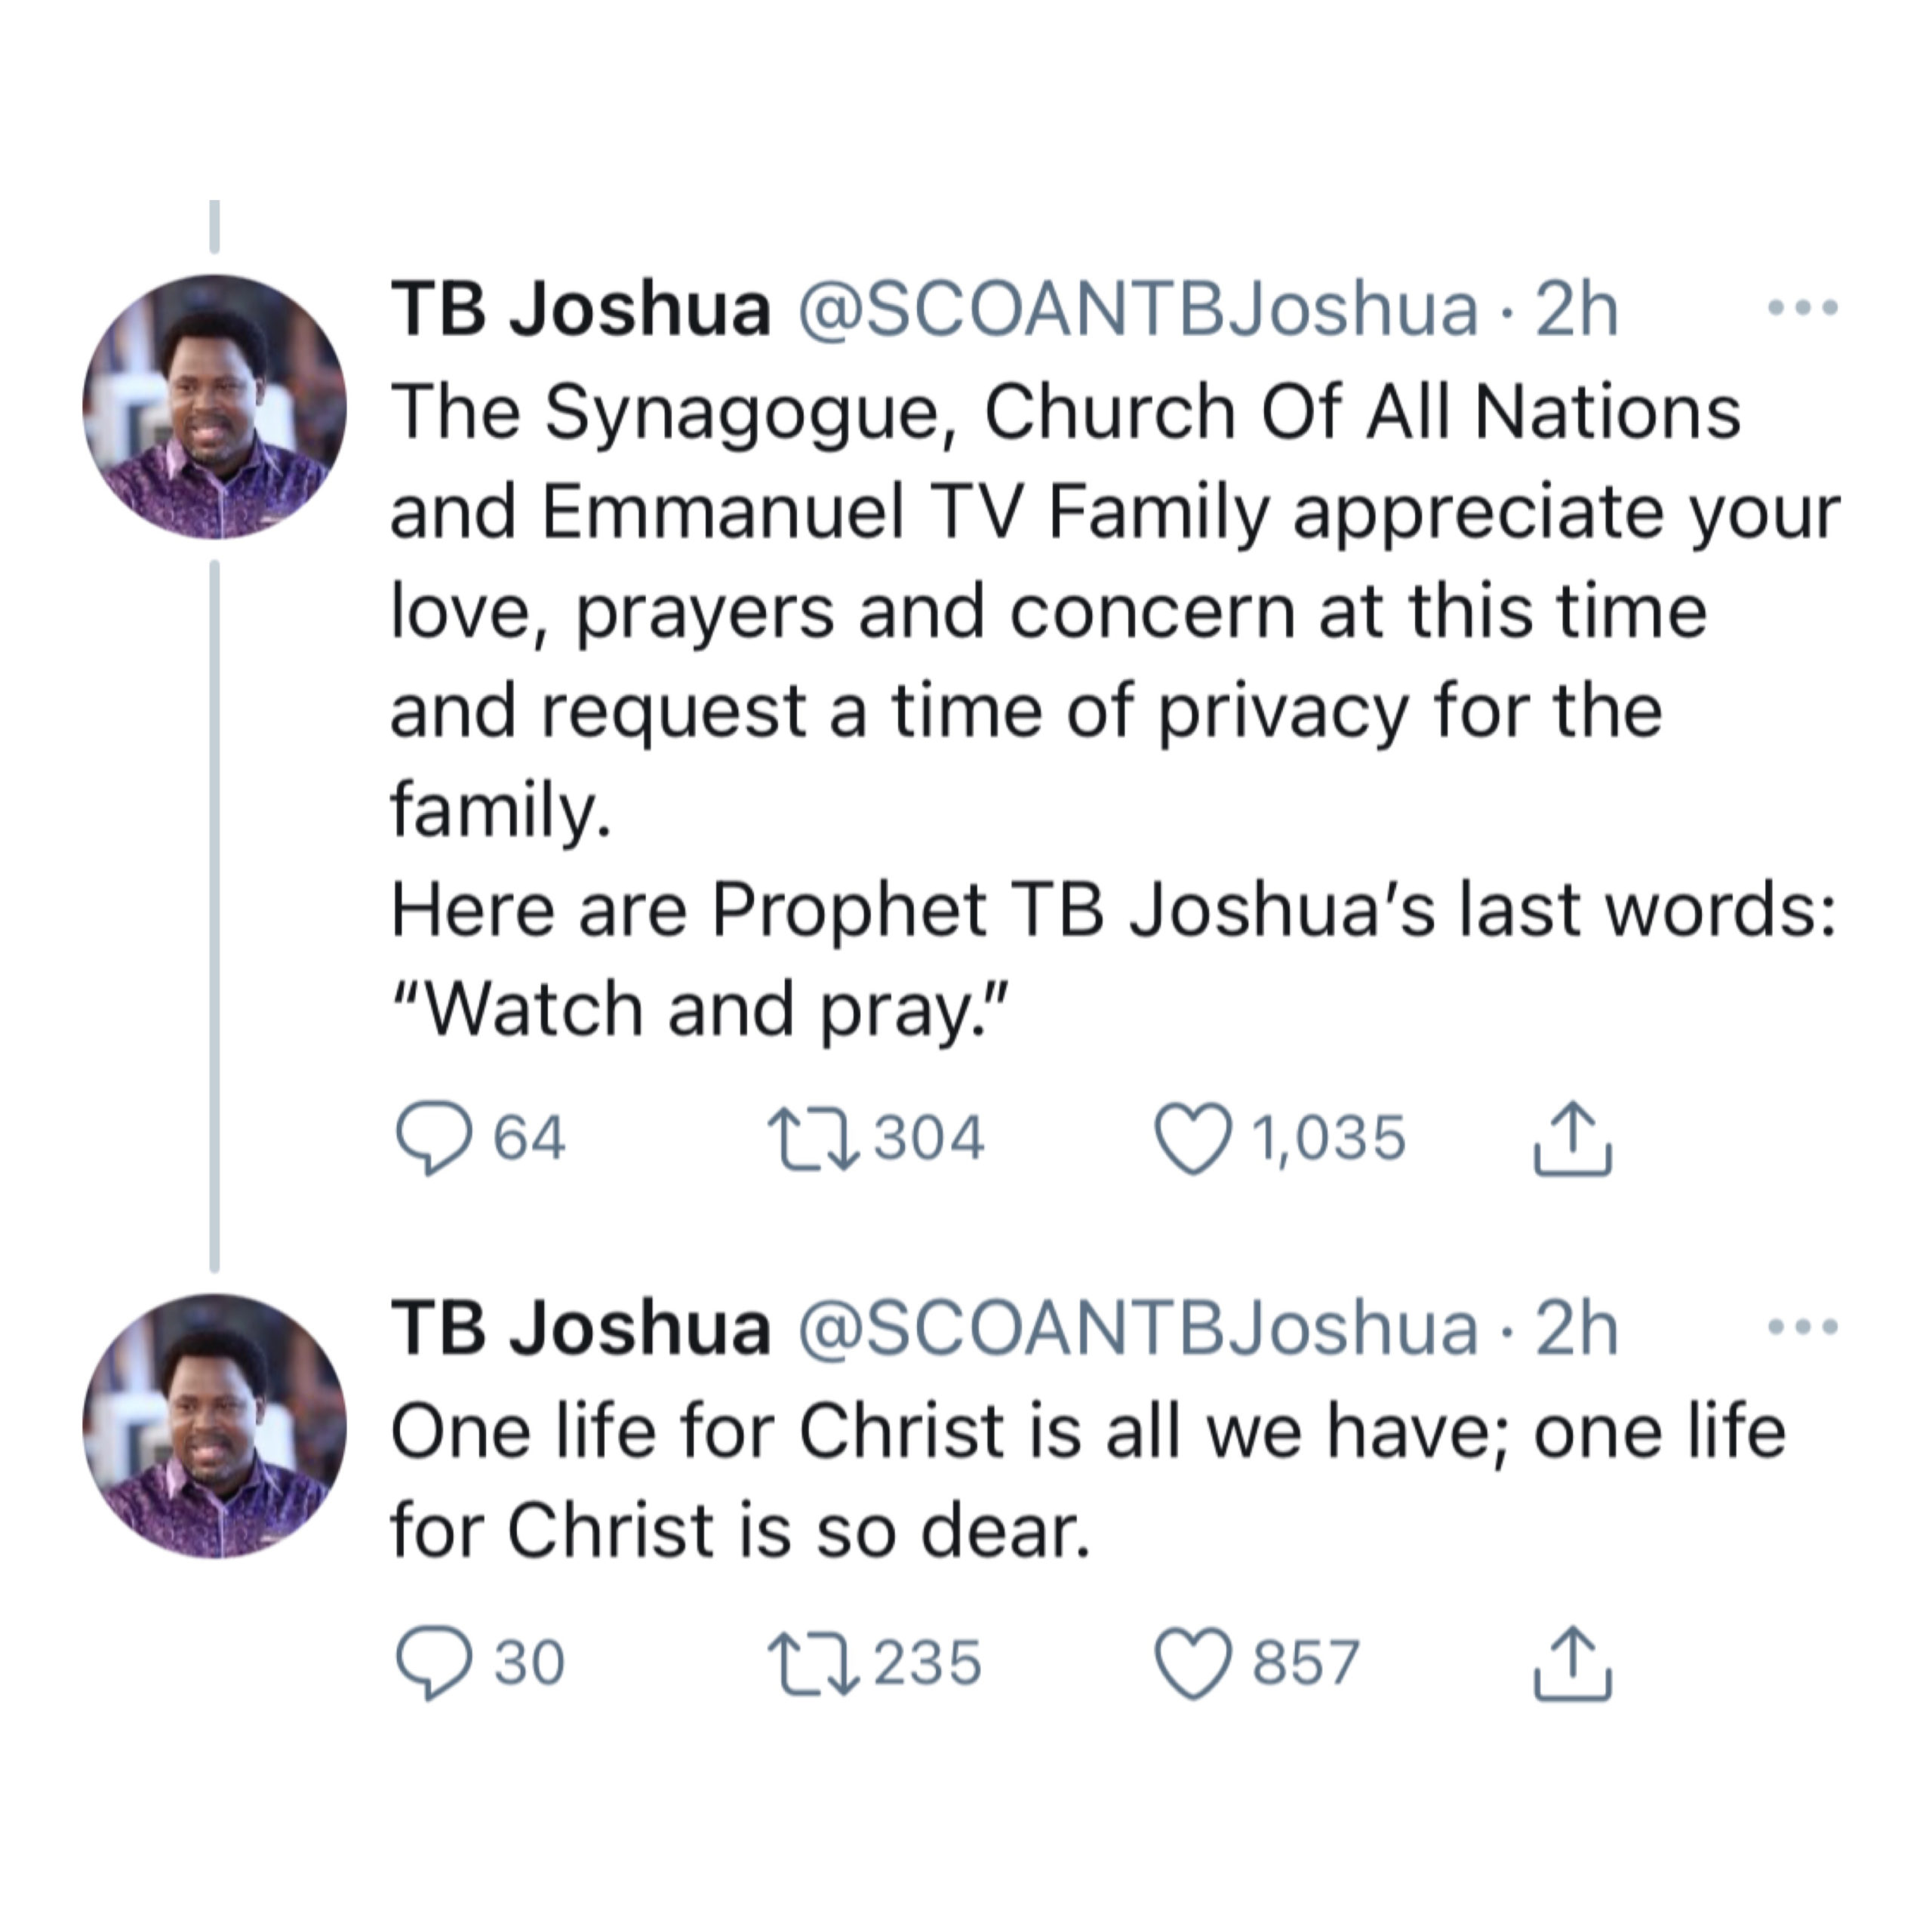
Task: Open TB Joshua avatar on first tweet
Action: click(214, 407)
